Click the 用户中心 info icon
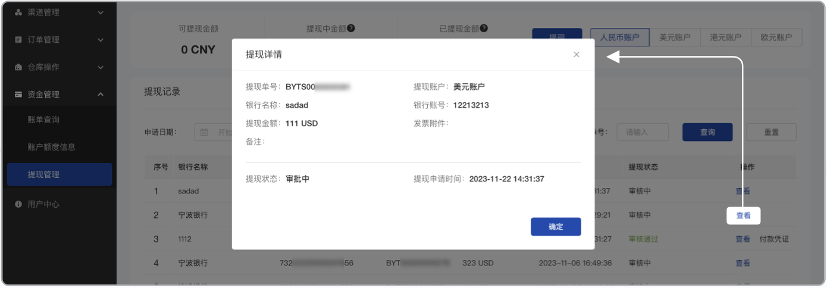 18,204
